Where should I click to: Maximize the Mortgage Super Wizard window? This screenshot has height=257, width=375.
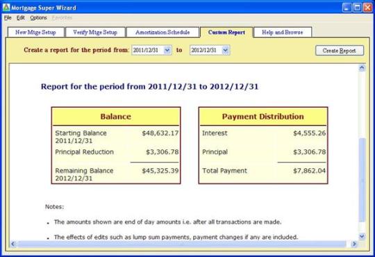[x=358, y=8]
